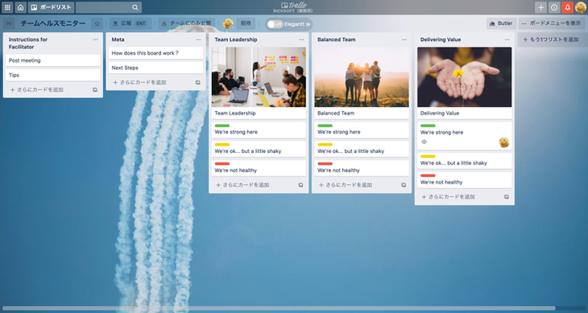Click template icon in Delivering Value list
The height and width of the screenshot is (313, 588).
507,197
